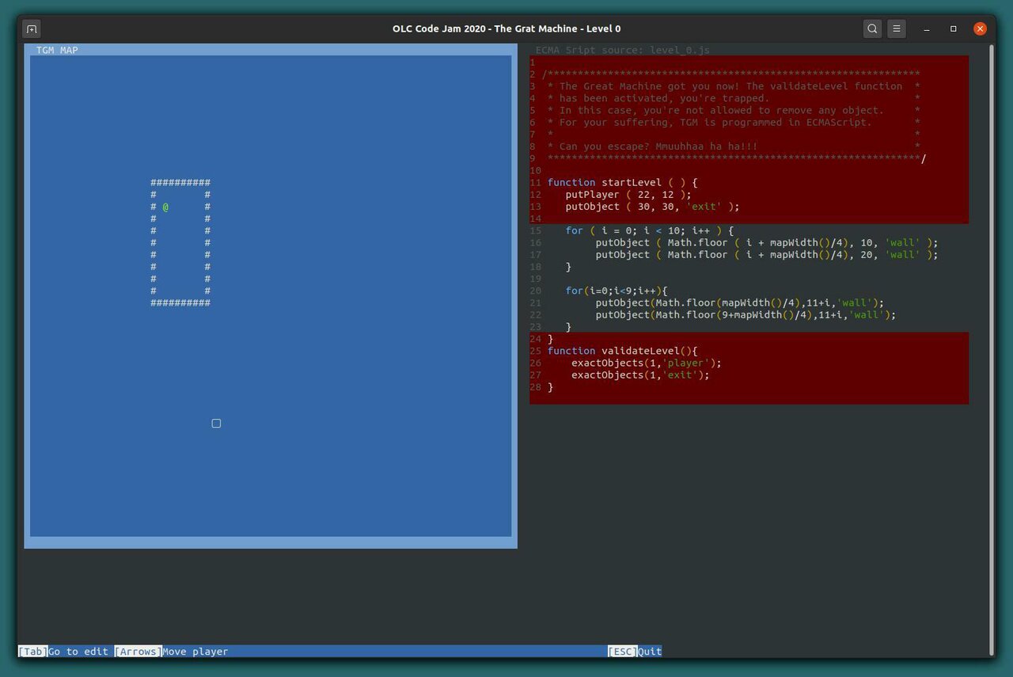Click the putPlayer line in the code
The height and width of the screenshot is (677, 1013).
[628, 195]
